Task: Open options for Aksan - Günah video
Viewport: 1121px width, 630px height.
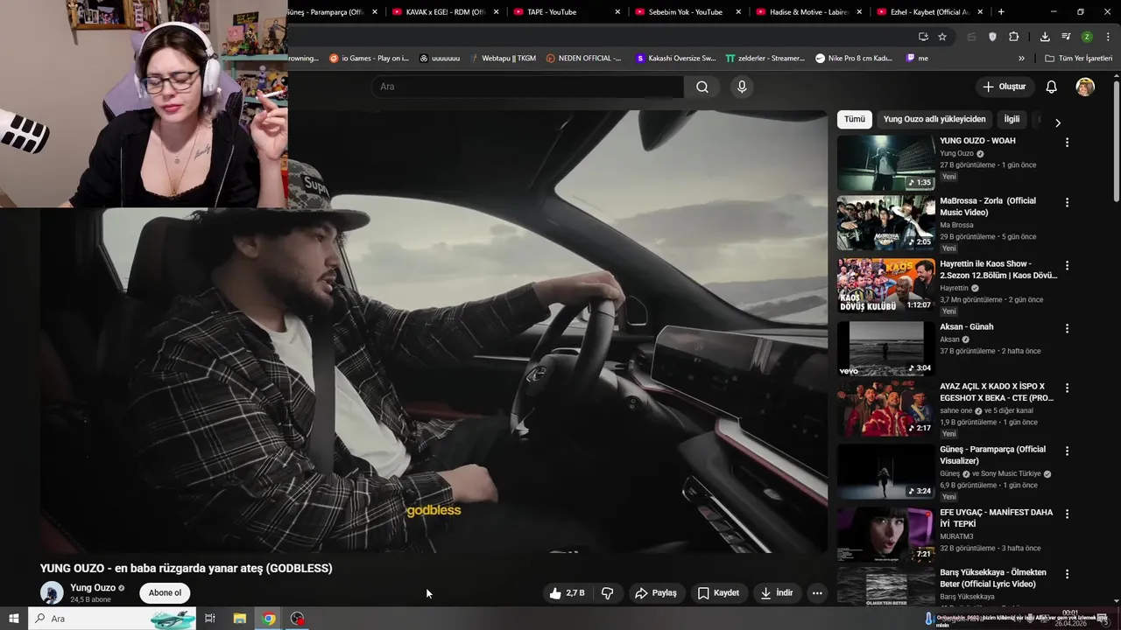Action: point(1067,328)
